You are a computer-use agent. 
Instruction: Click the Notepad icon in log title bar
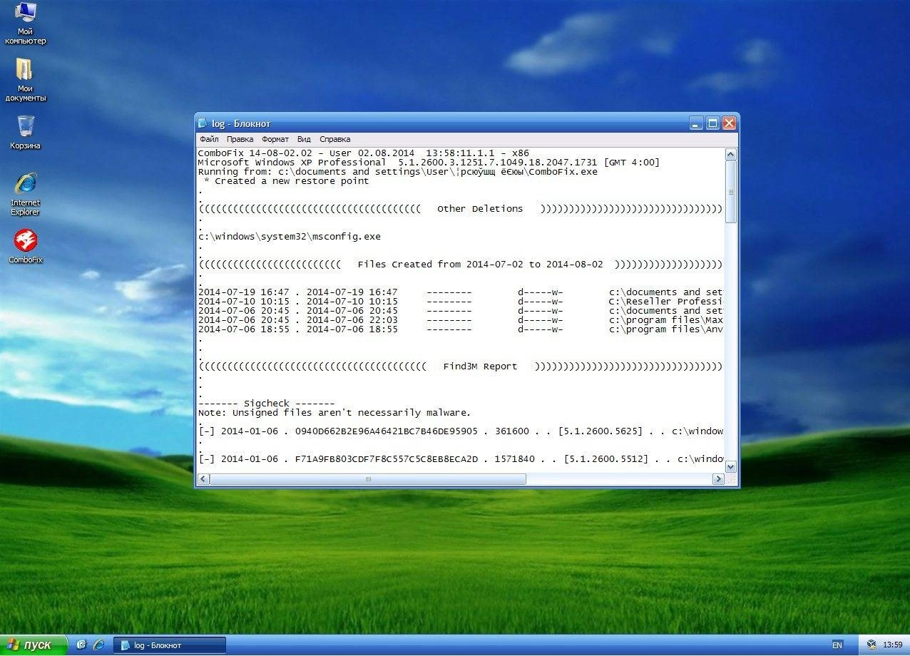click(203, 123)
